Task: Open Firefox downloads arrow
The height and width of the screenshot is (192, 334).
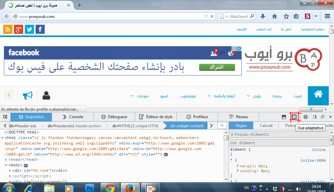Action: [x=263, y=16]
